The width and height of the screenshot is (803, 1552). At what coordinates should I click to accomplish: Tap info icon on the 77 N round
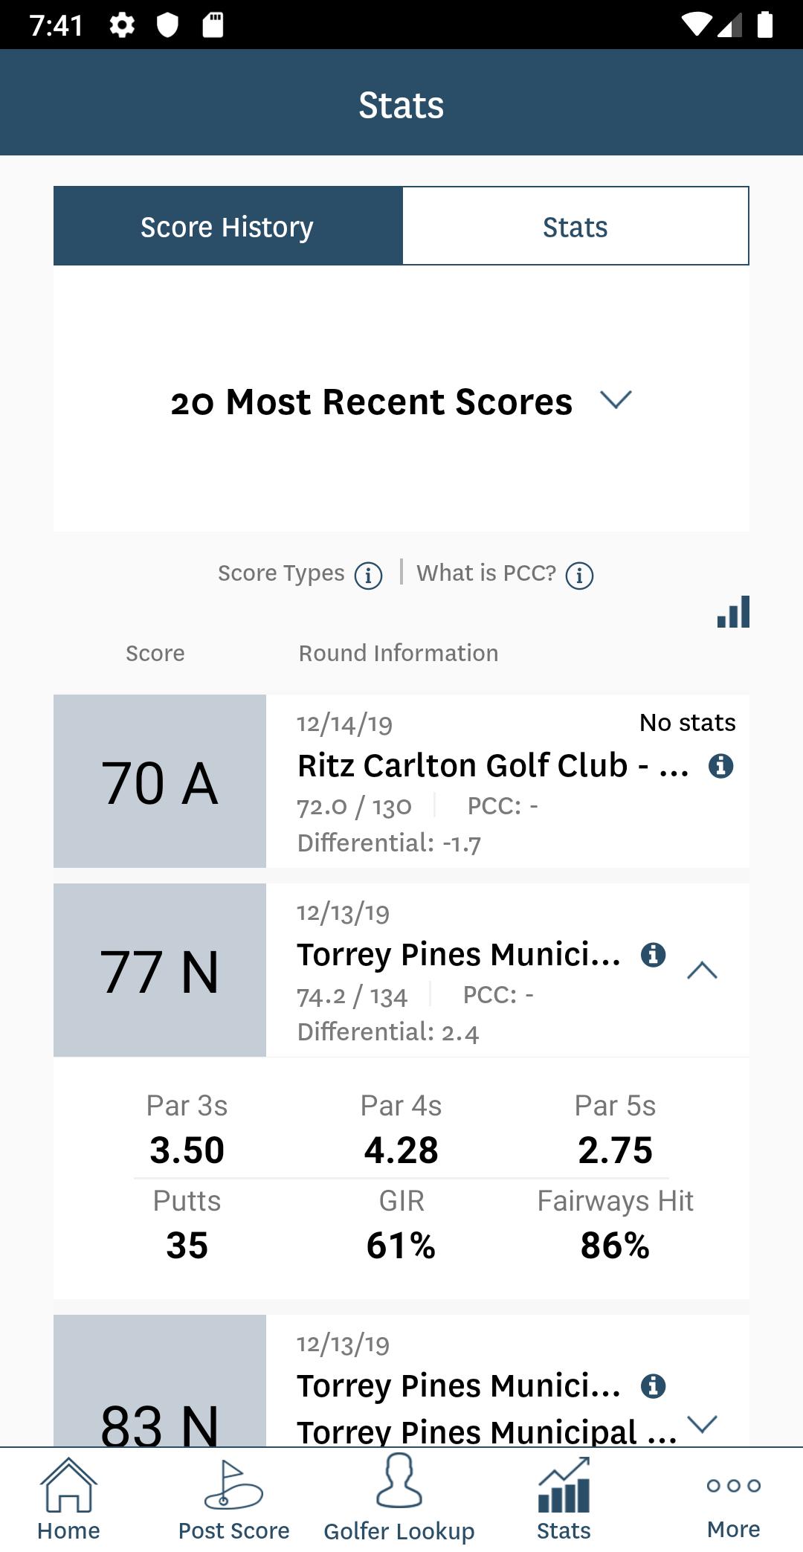[653, 954]
